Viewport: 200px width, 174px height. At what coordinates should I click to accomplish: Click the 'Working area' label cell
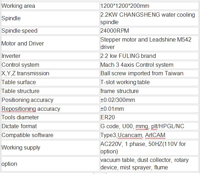click(x=50, y=6)
